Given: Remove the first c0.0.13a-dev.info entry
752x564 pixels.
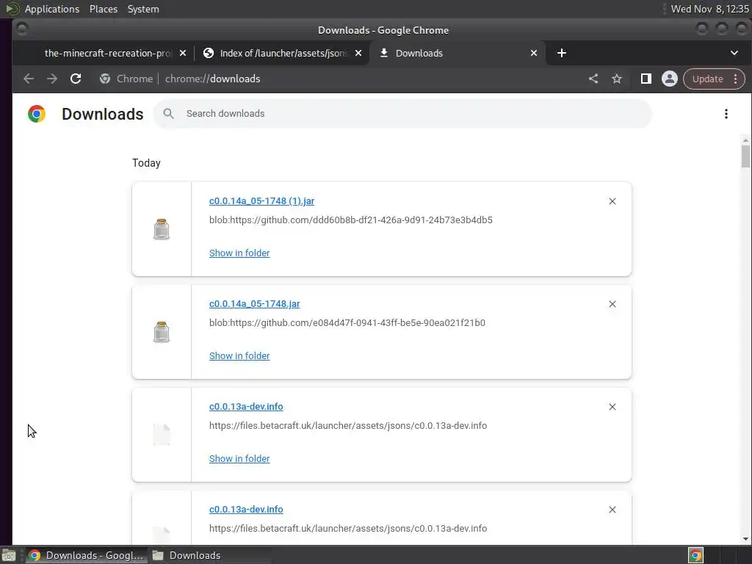Looking at the screenshot, I should 612,407.
